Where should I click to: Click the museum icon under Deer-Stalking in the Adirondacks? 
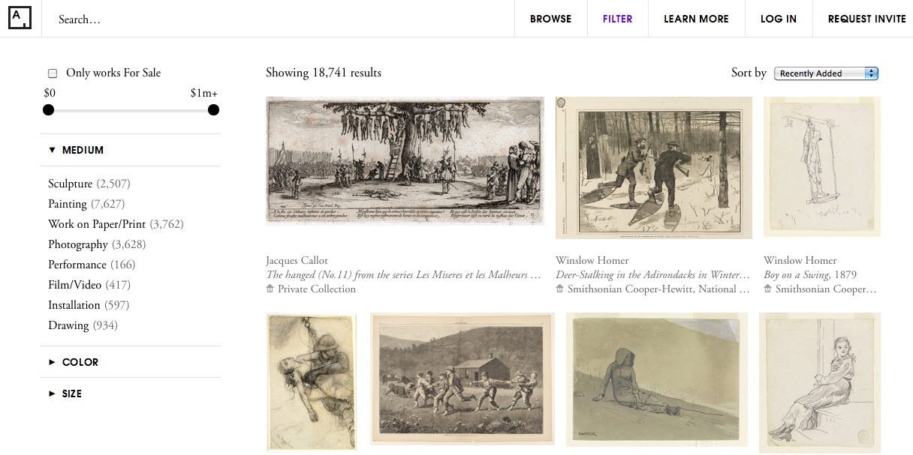[x=560, y=289]
